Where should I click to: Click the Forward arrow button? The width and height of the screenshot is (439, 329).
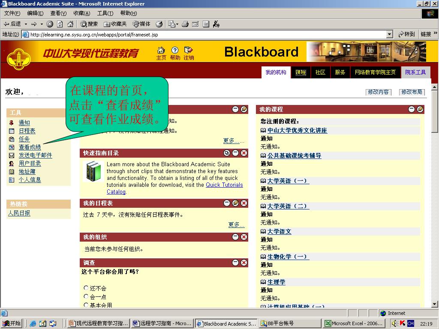point(34,24)
